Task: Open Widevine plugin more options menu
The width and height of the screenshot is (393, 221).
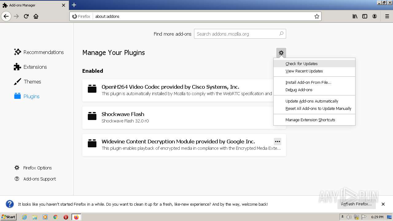Action: pyautogui.click(x=278, y=142)
